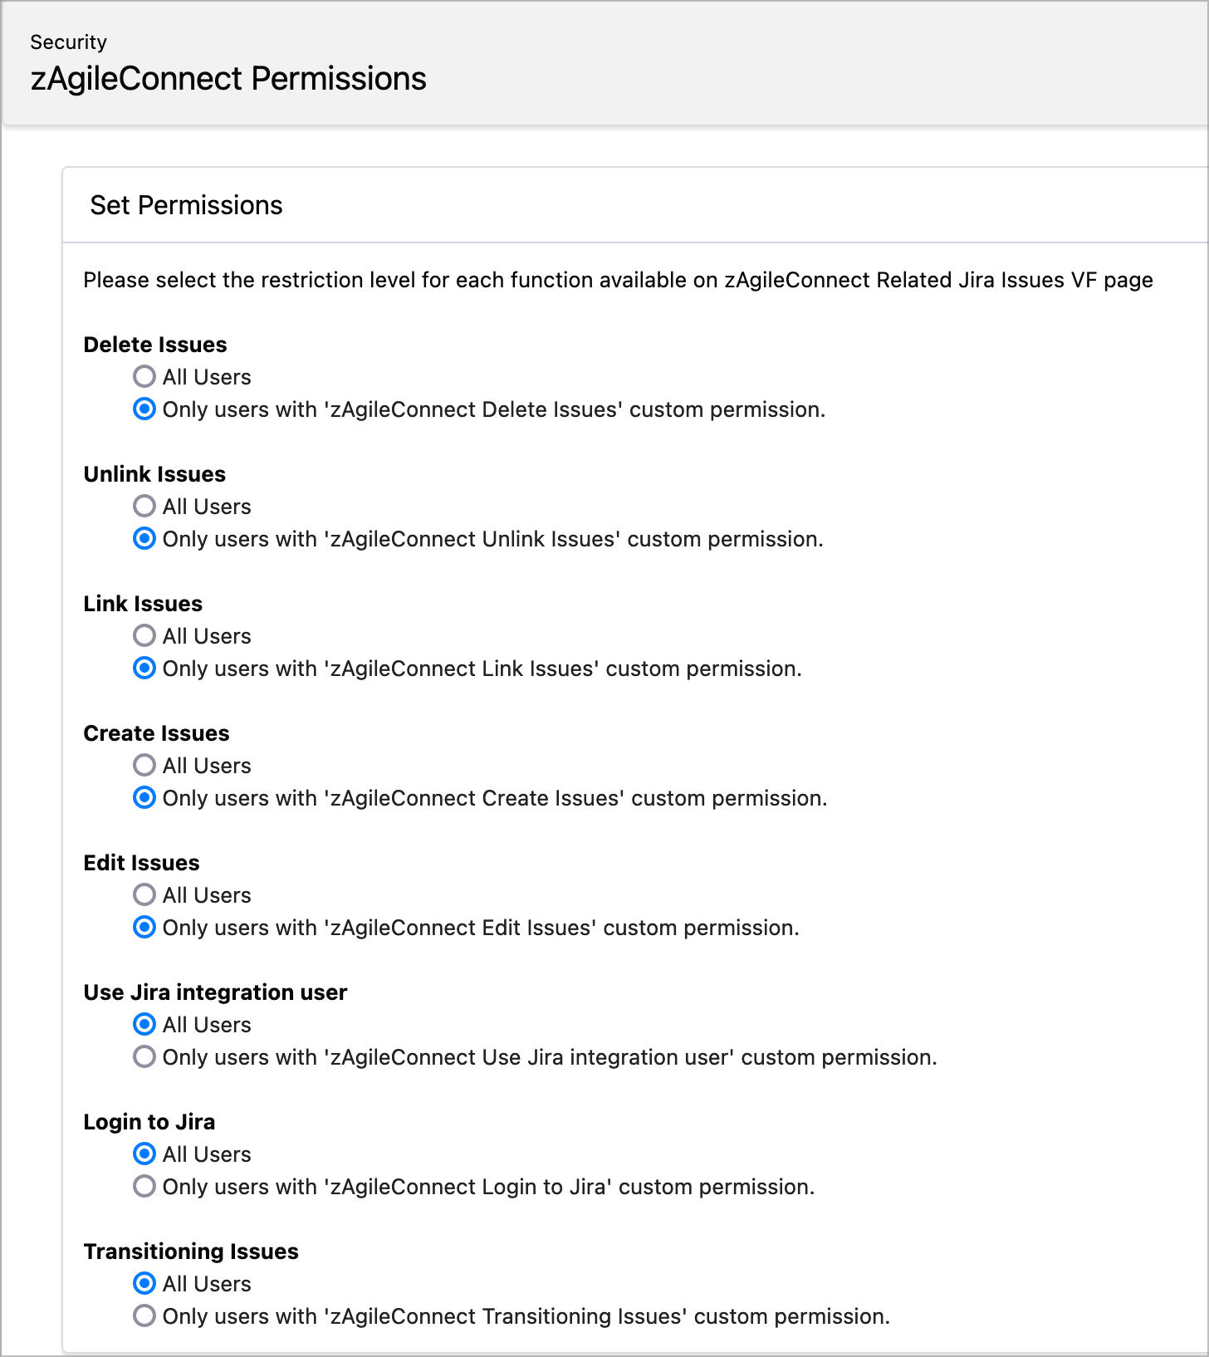Restrict Login to Jira to custom permission
This screenshot has width=1209, height=1357.
(144, 1187)
